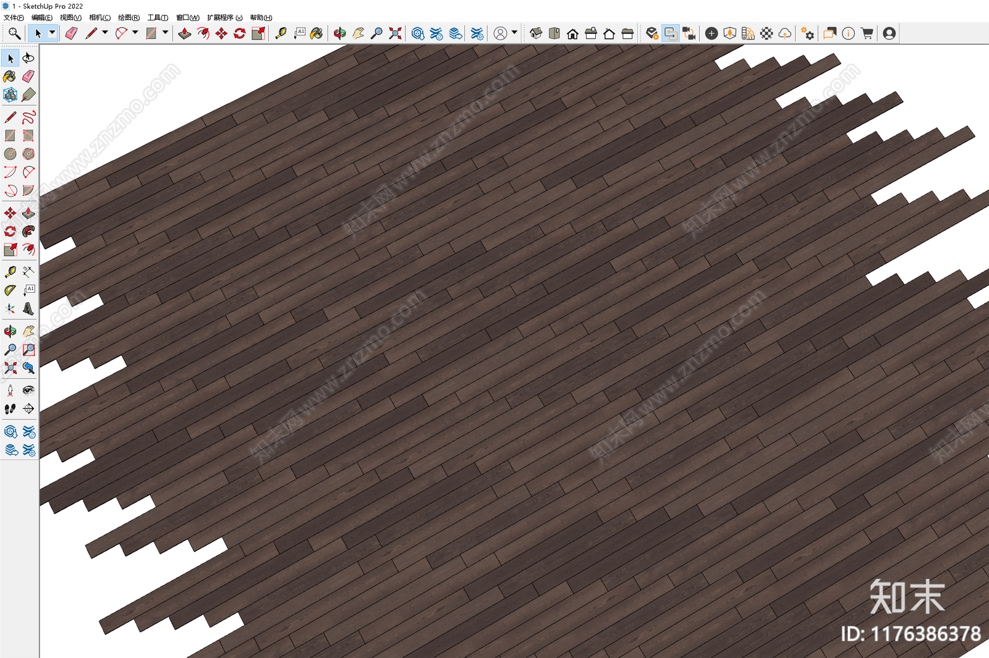Select the Pie arc tool
The image size is (989, 658).
pos(28,190)
